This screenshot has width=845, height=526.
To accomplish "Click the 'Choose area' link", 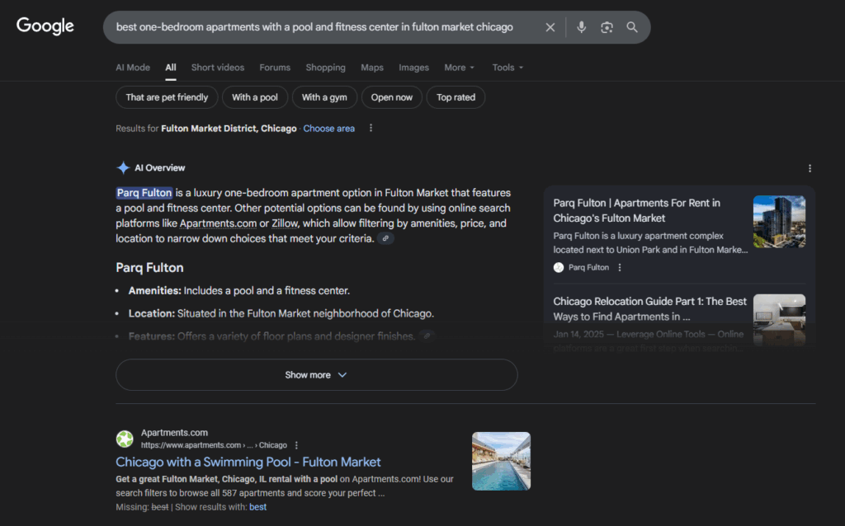I will pyautogui.click(x=328, y=129).
